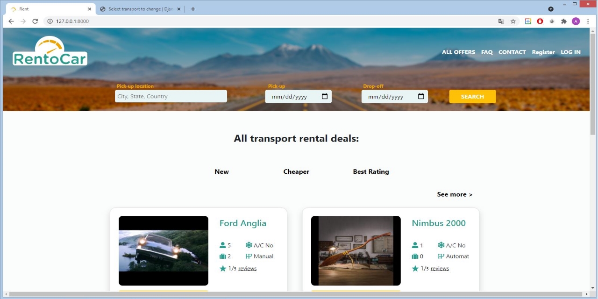598x299 pixels.
Task: Open the Pick-up date calendar picker
Action: [x=325, y=96]
